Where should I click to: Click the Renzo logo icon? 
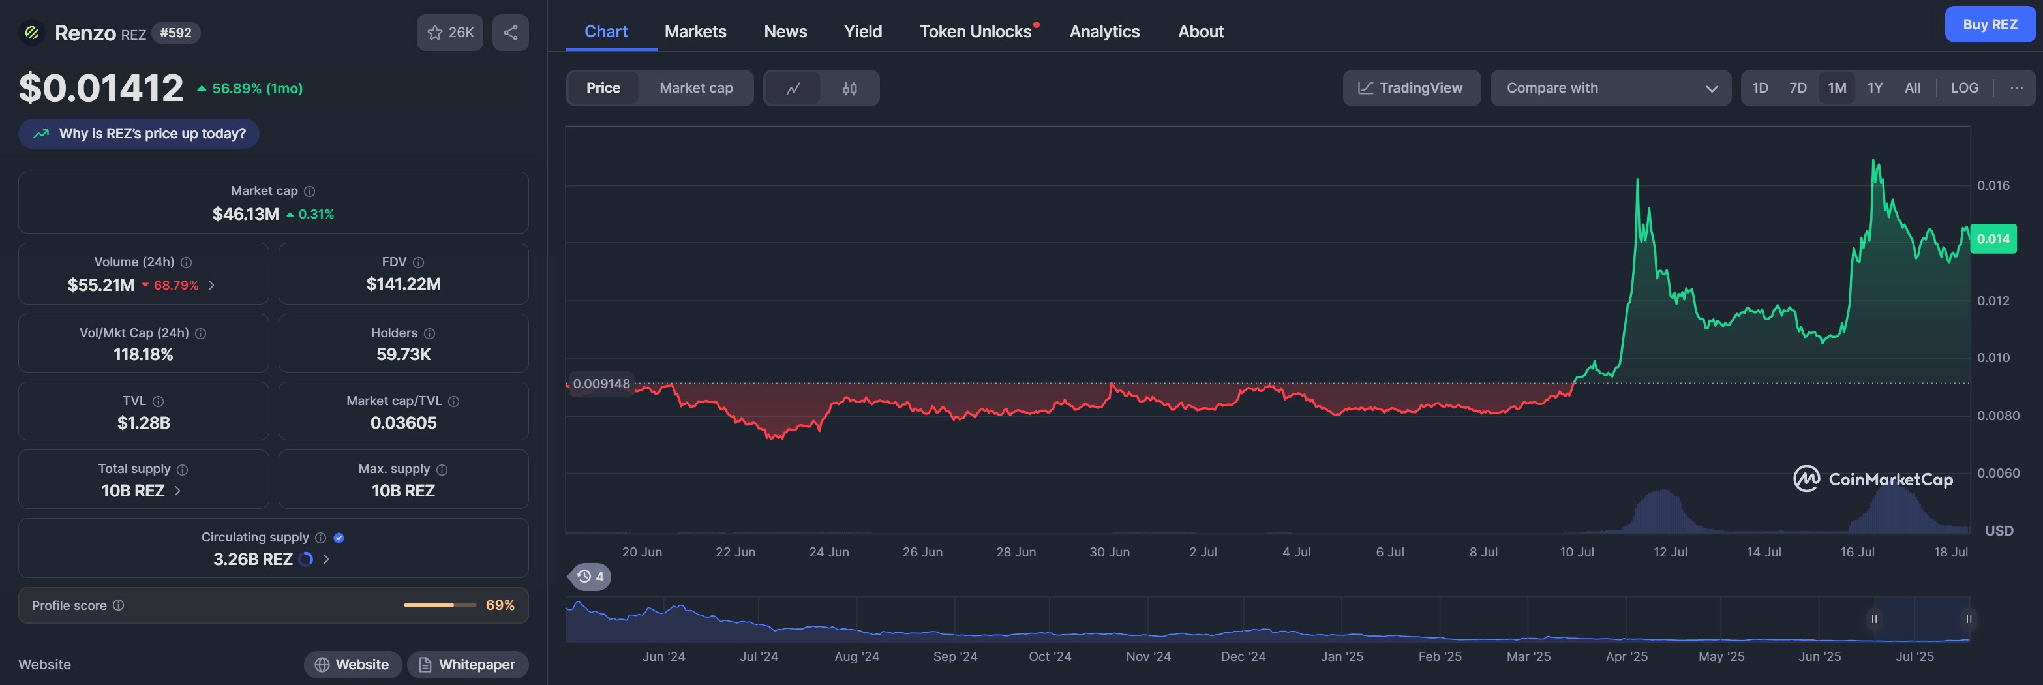pyautogui.click(x=32, y=33)
